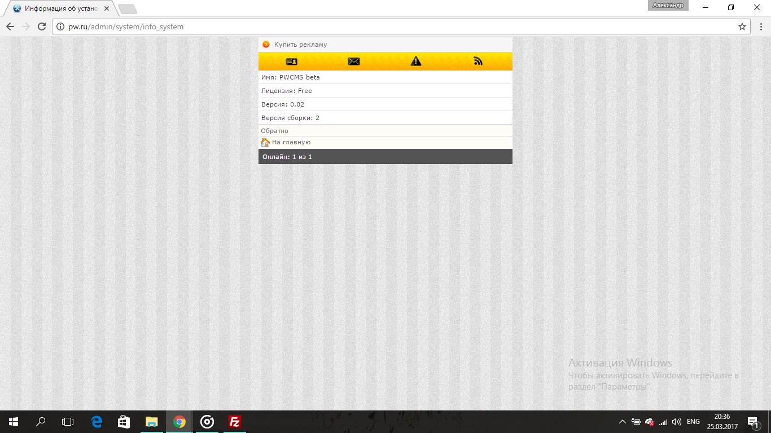Click the house icon beside На главную
This screenshot has width=771, height=433.
point(265,143)
